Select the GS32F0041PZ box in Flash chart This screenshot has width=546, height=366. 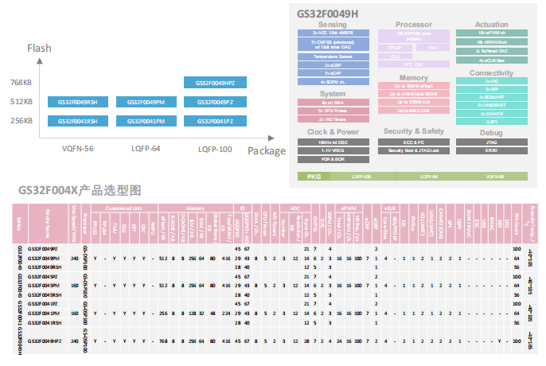tap(215, 121)
